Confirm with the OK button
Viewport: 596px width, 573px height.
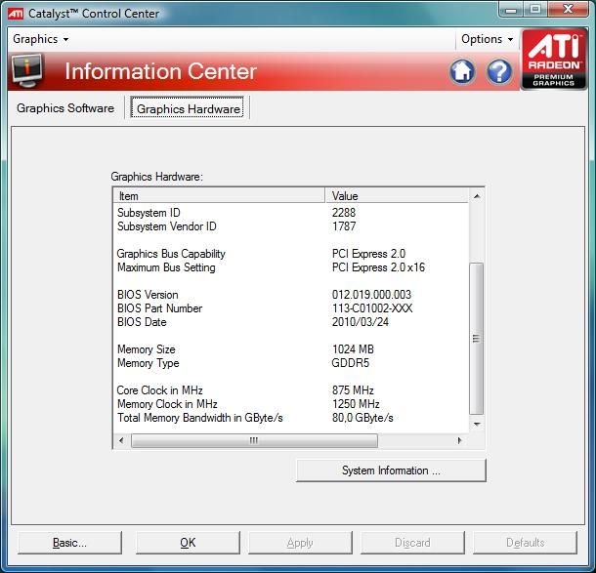[188, 543]
